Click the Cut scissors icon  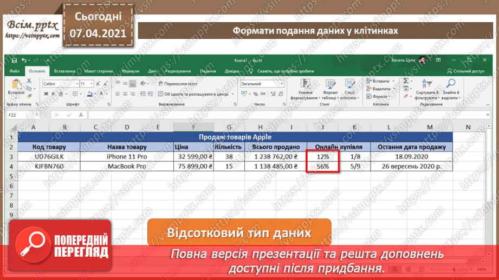click(29, 81)
